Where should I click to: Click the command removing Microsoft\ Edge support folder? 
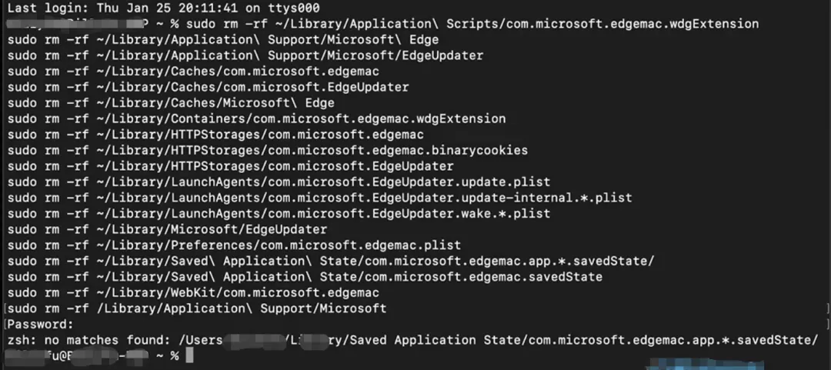[223, 40]
